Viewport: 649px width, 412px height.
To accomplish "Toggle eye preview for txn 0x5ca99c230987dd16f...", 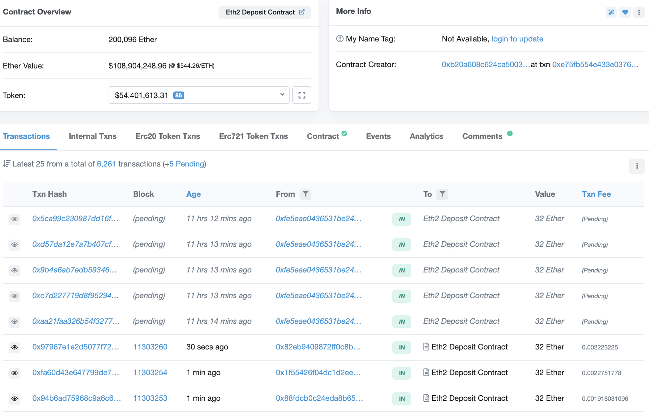I will [14, 219].
